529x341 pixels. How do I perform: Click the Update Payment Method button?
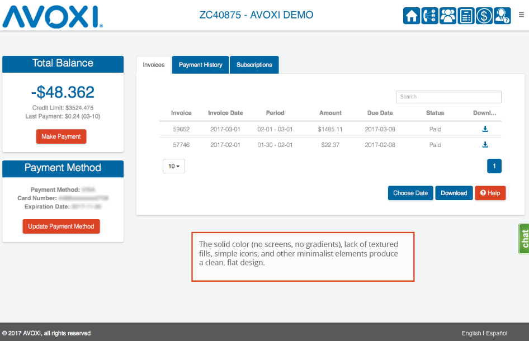(61, 226)
